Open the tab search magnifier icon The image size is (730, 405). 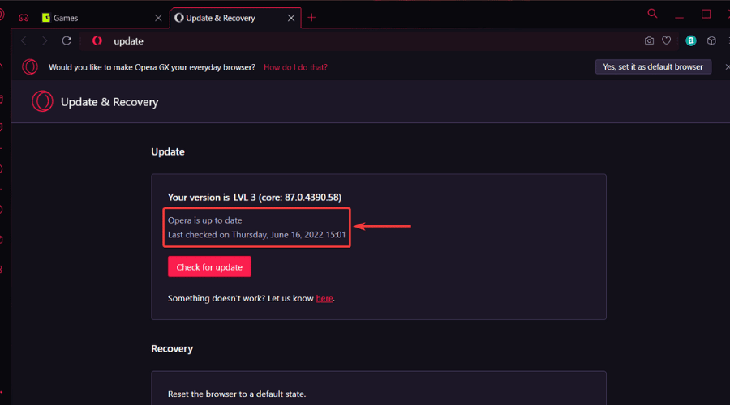coord(652,14)
